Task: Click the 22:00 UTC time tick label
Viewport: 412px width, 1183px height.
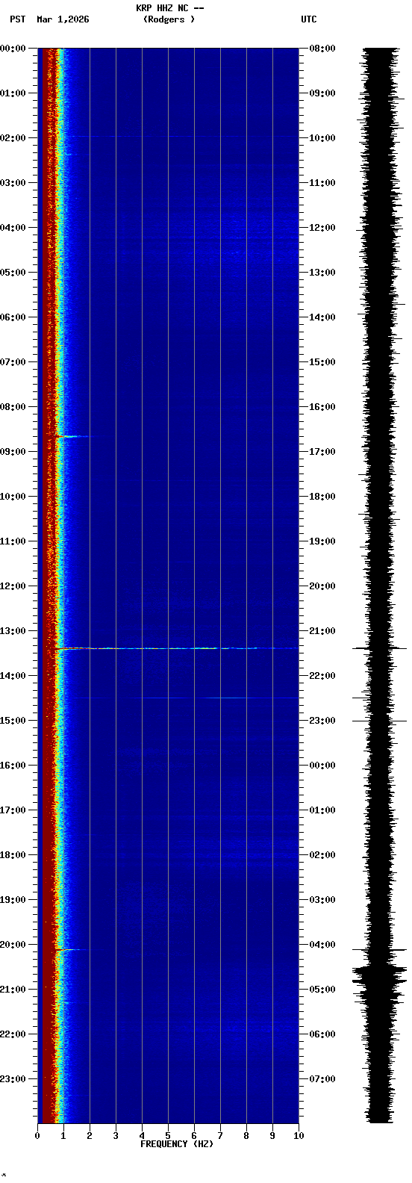Action: click(322, 676)
